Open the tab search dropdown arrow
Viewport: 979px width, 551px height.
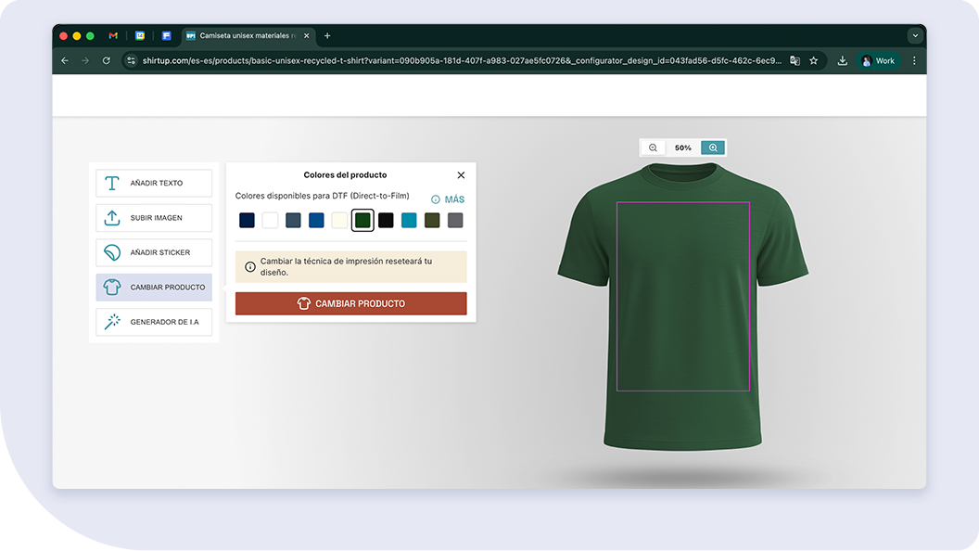[915, 35]
